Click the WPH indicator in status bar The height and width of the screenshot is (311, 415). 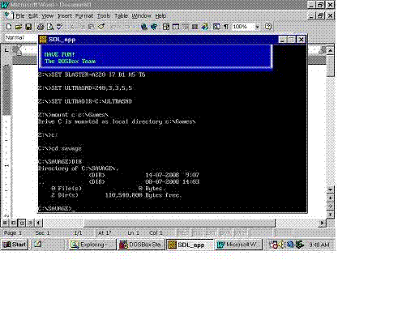[x=241, y=232]
